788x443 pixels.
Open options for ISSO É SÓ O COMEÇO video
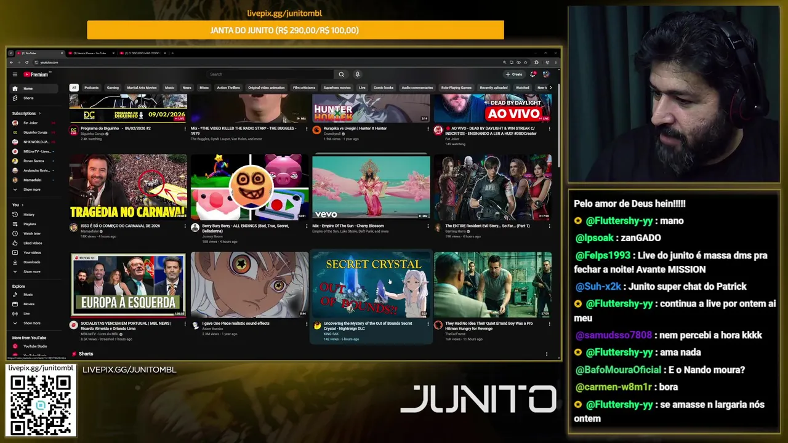click(185, 226)
